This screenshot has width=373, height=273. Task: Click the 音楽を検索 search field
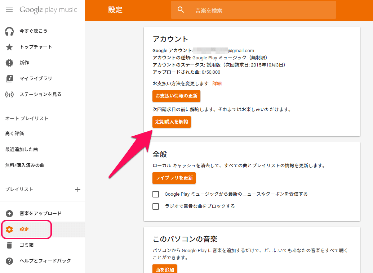(x=253, y=10)
